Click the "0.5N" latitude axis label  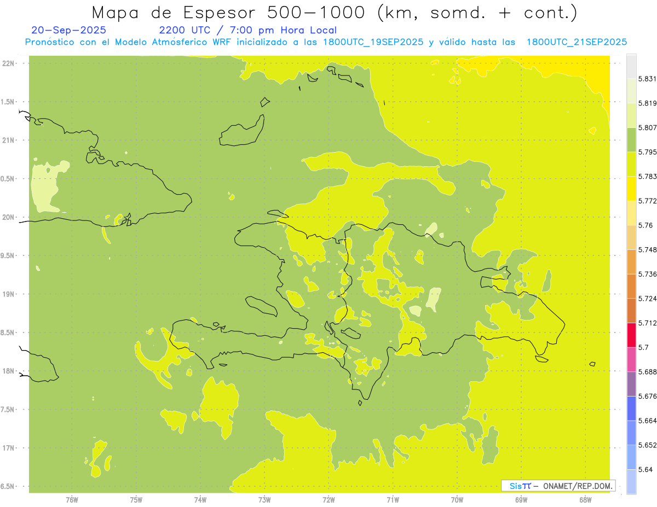(8, 179)
